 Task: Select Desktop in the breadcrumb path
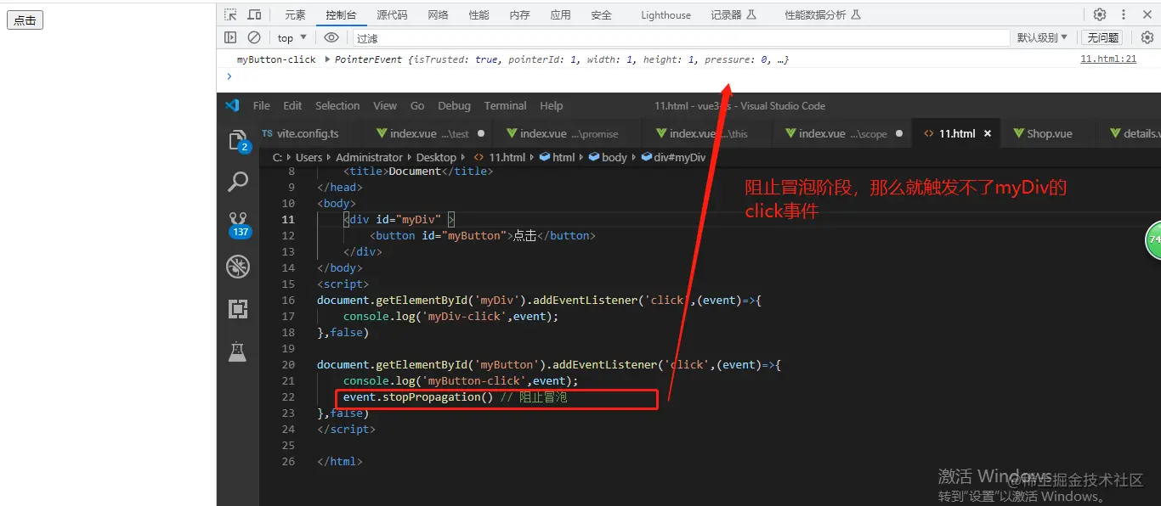tap(436, 157)
